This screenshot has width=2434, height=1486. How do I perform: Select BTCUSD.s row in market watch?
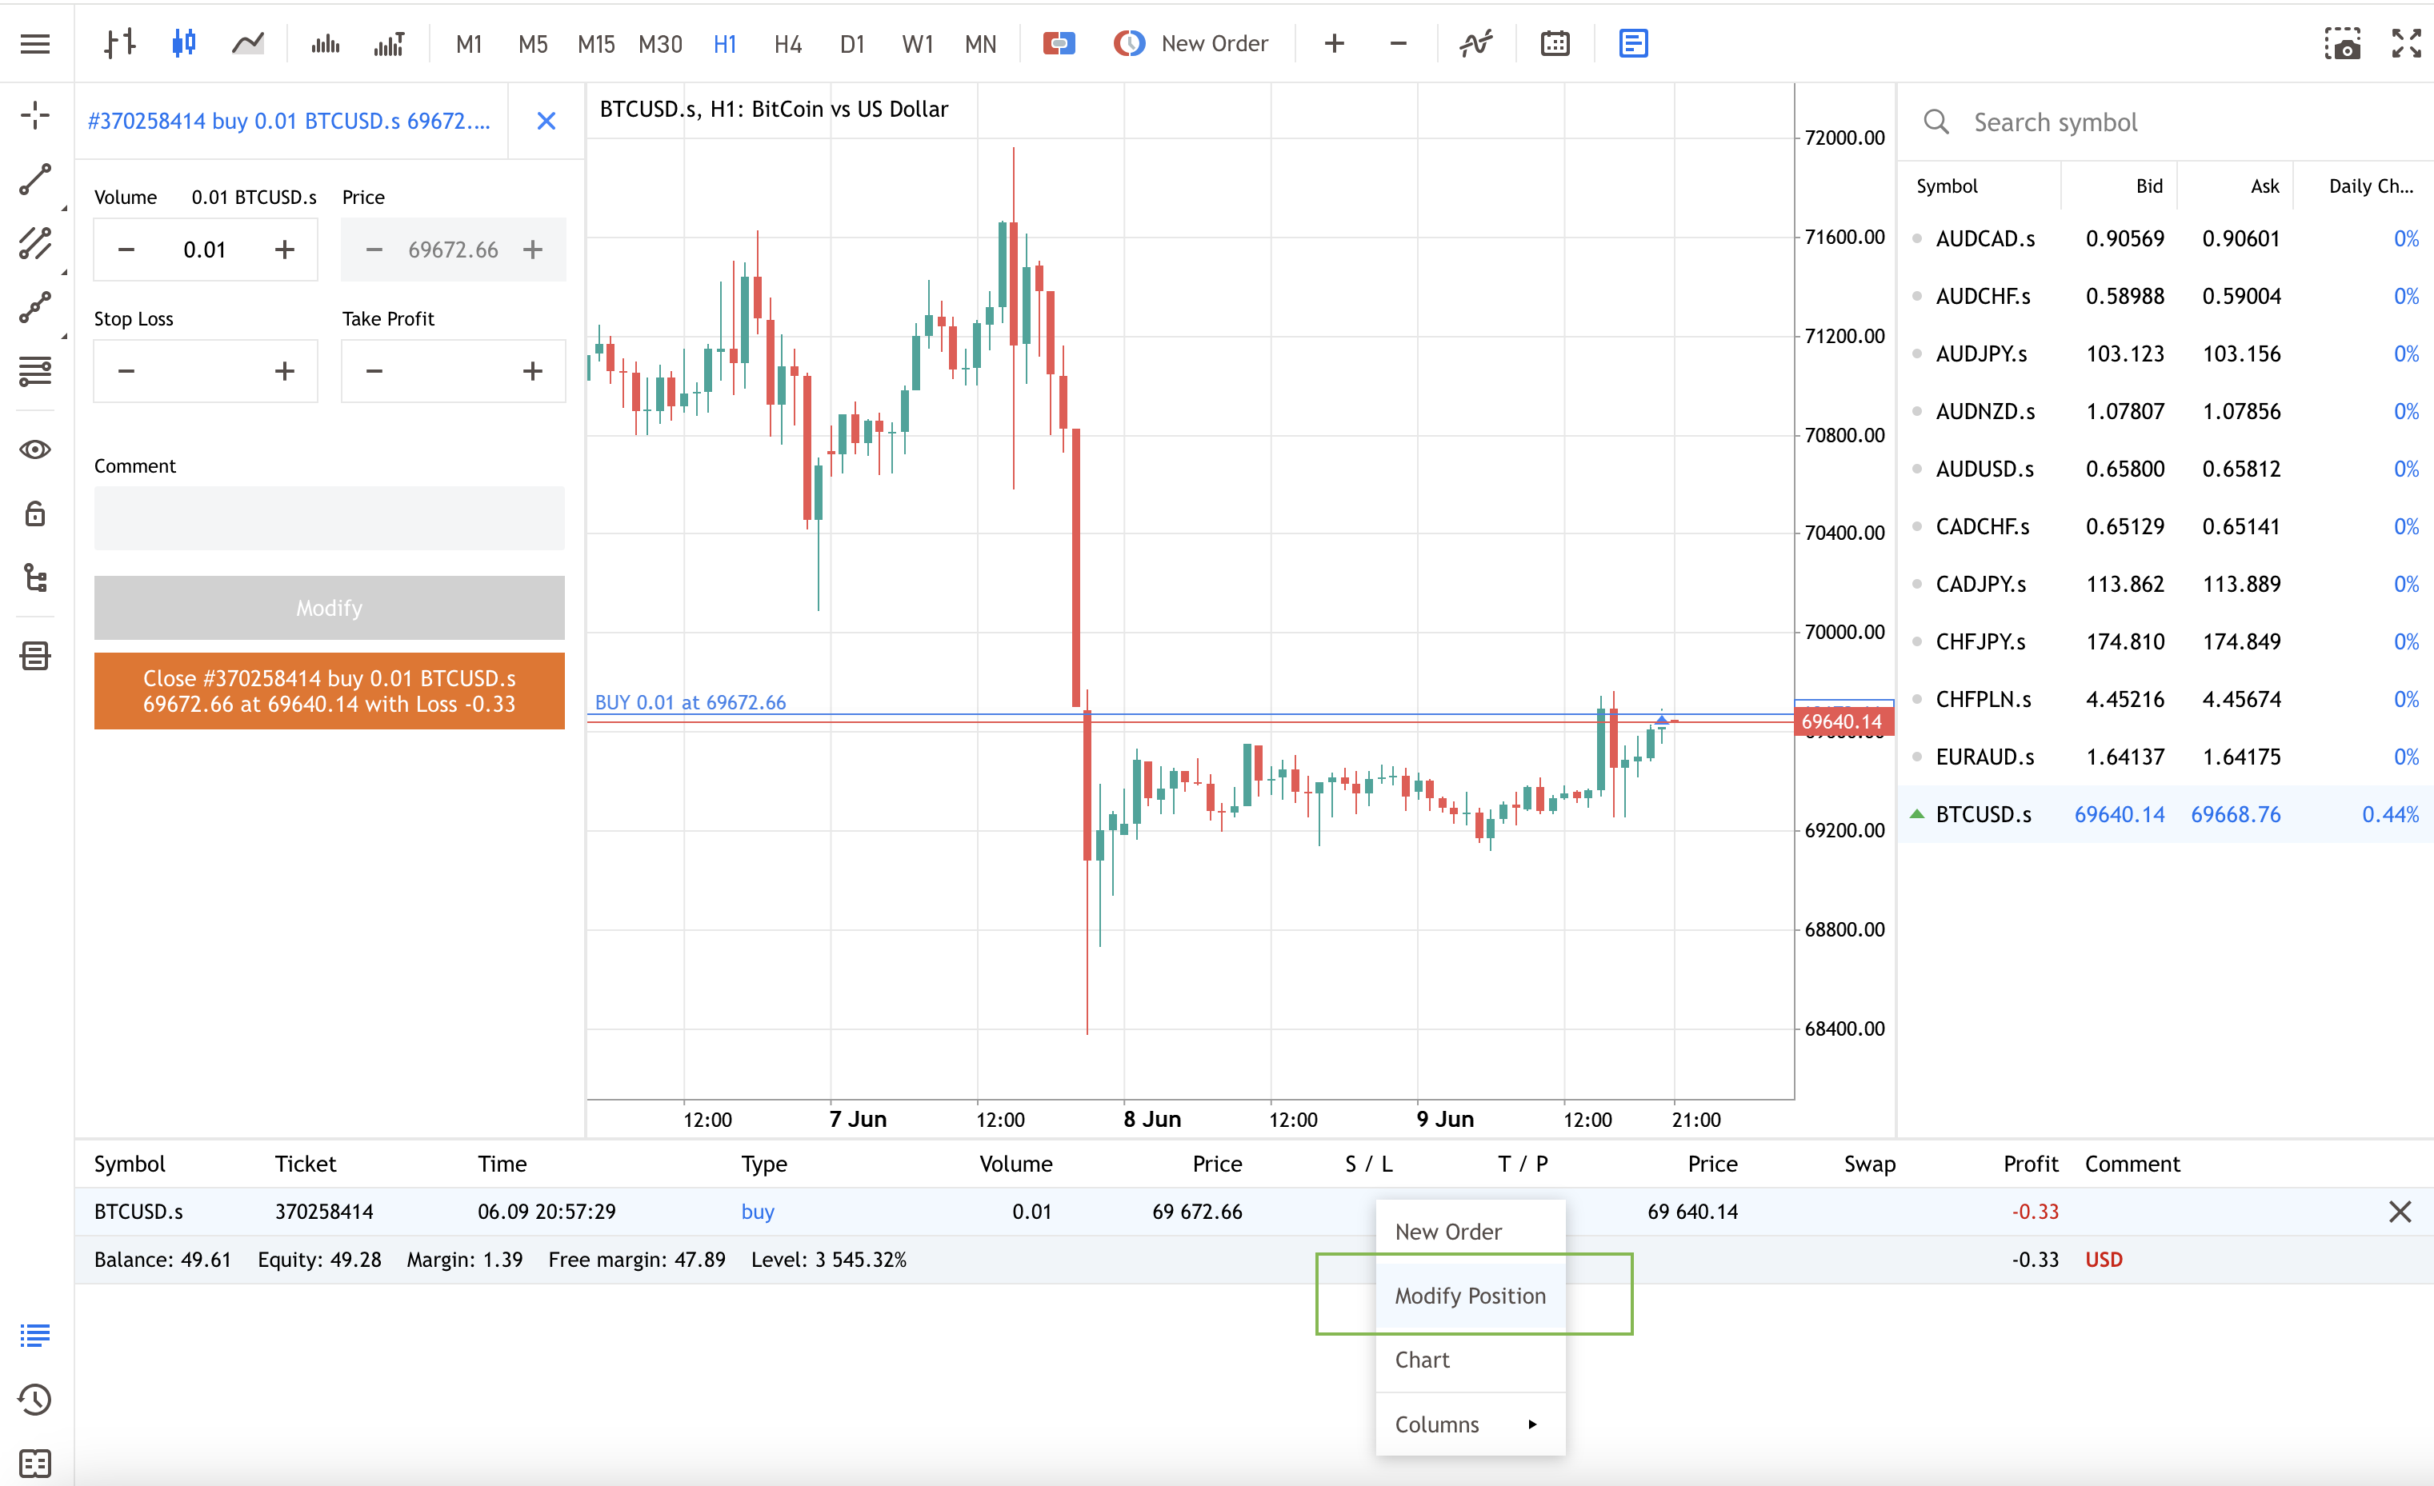2165,815
